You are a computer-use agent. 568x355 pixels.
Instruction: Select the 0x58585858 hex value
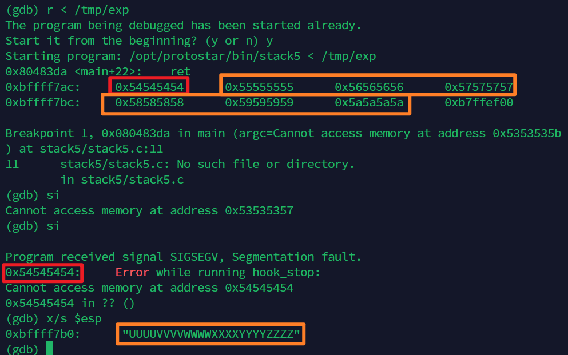tap(149, 102)
